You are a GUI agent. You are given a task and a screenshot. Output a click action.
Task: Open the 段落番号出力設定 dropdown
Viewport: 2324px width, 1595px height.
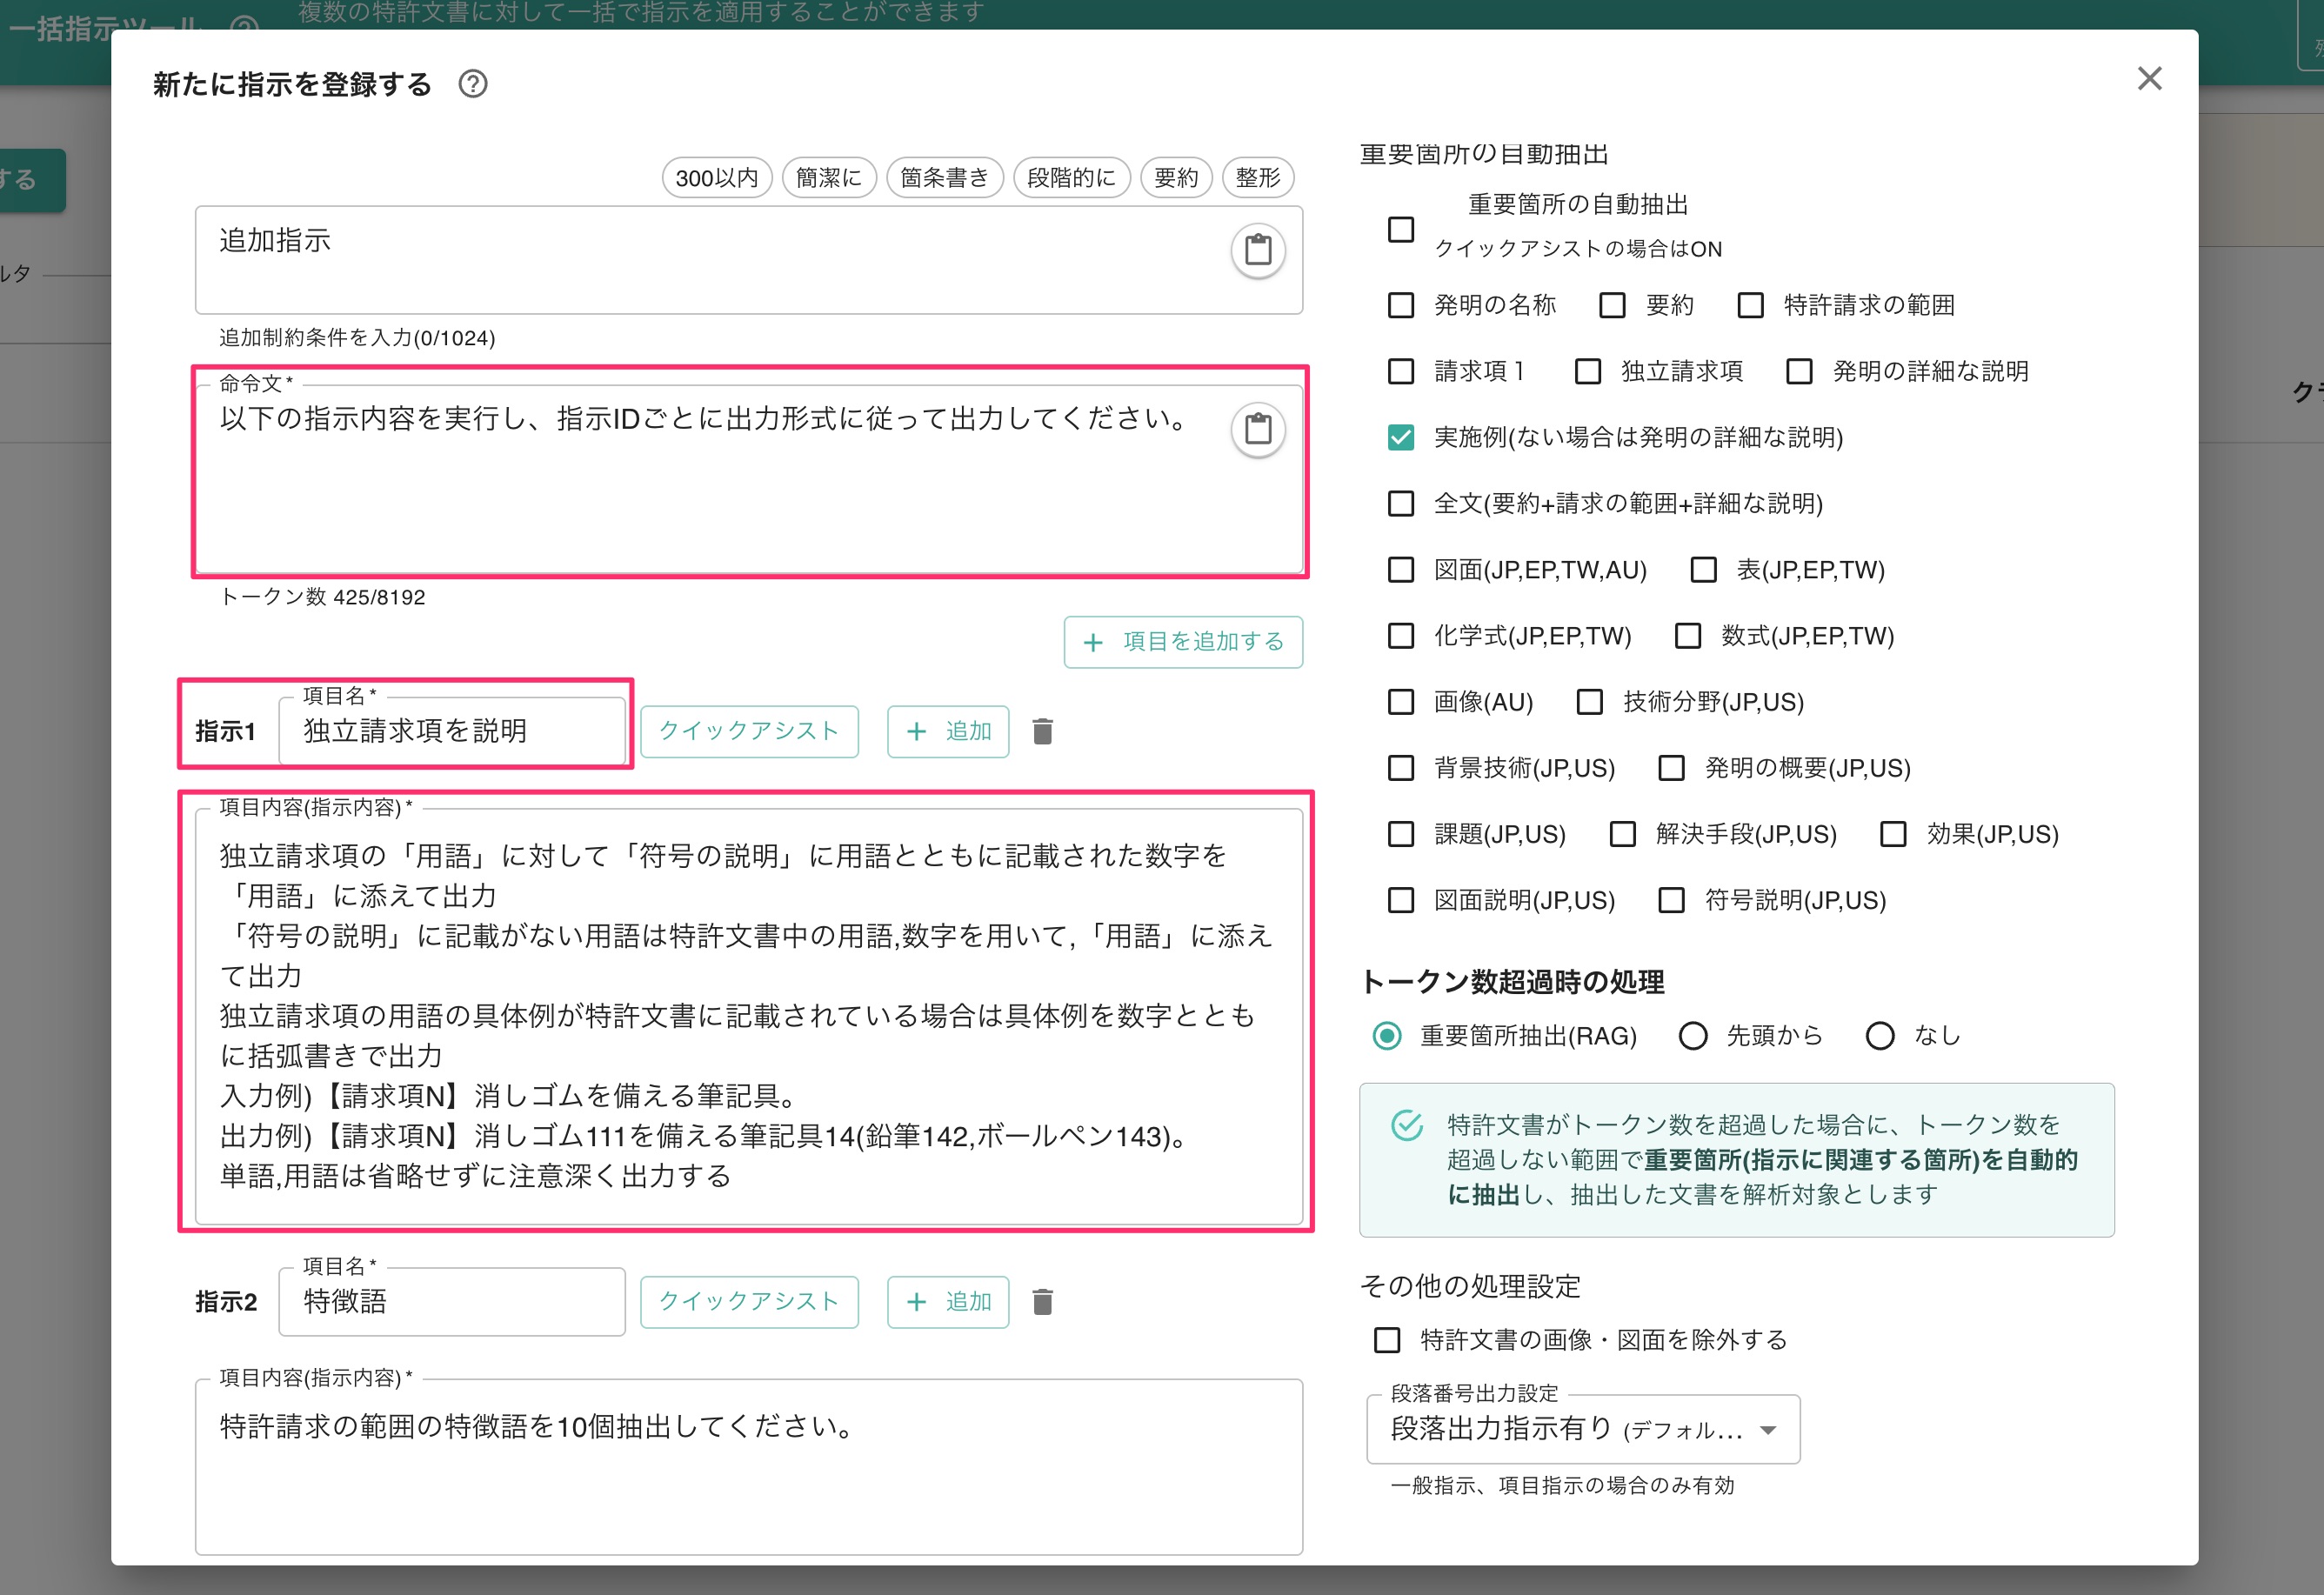(x=1583, y=1430)
